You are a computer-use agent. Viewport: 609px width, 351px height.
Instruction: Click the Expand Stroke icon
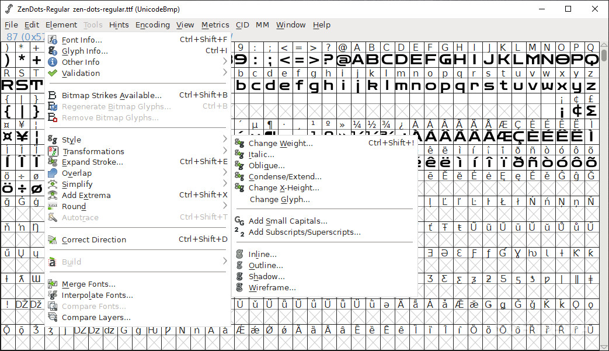tap(53, 162)
